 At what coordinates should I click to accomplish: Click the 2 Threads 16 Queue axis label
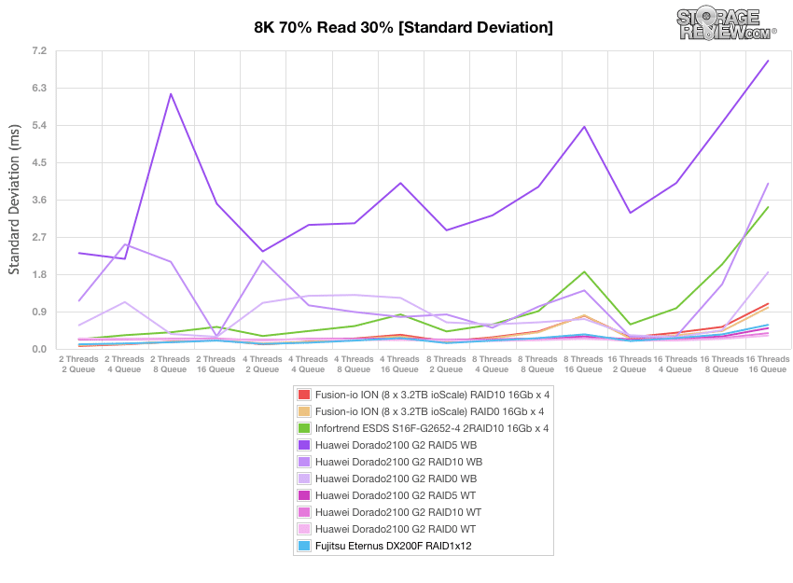(x=216, y=364)
